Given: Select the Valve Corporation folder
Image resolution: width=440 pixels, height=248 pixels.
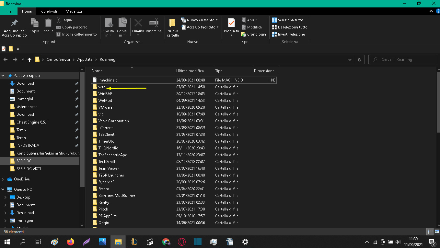Looking at the screenshot, I should [184, 121].
